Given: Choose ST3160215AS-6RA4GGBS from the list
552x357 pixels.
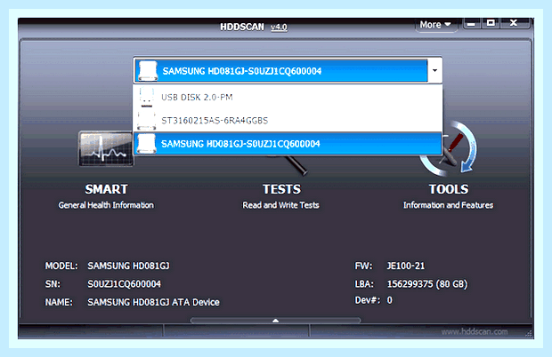Looking at the screenshot, I should [x=288, y=121].
